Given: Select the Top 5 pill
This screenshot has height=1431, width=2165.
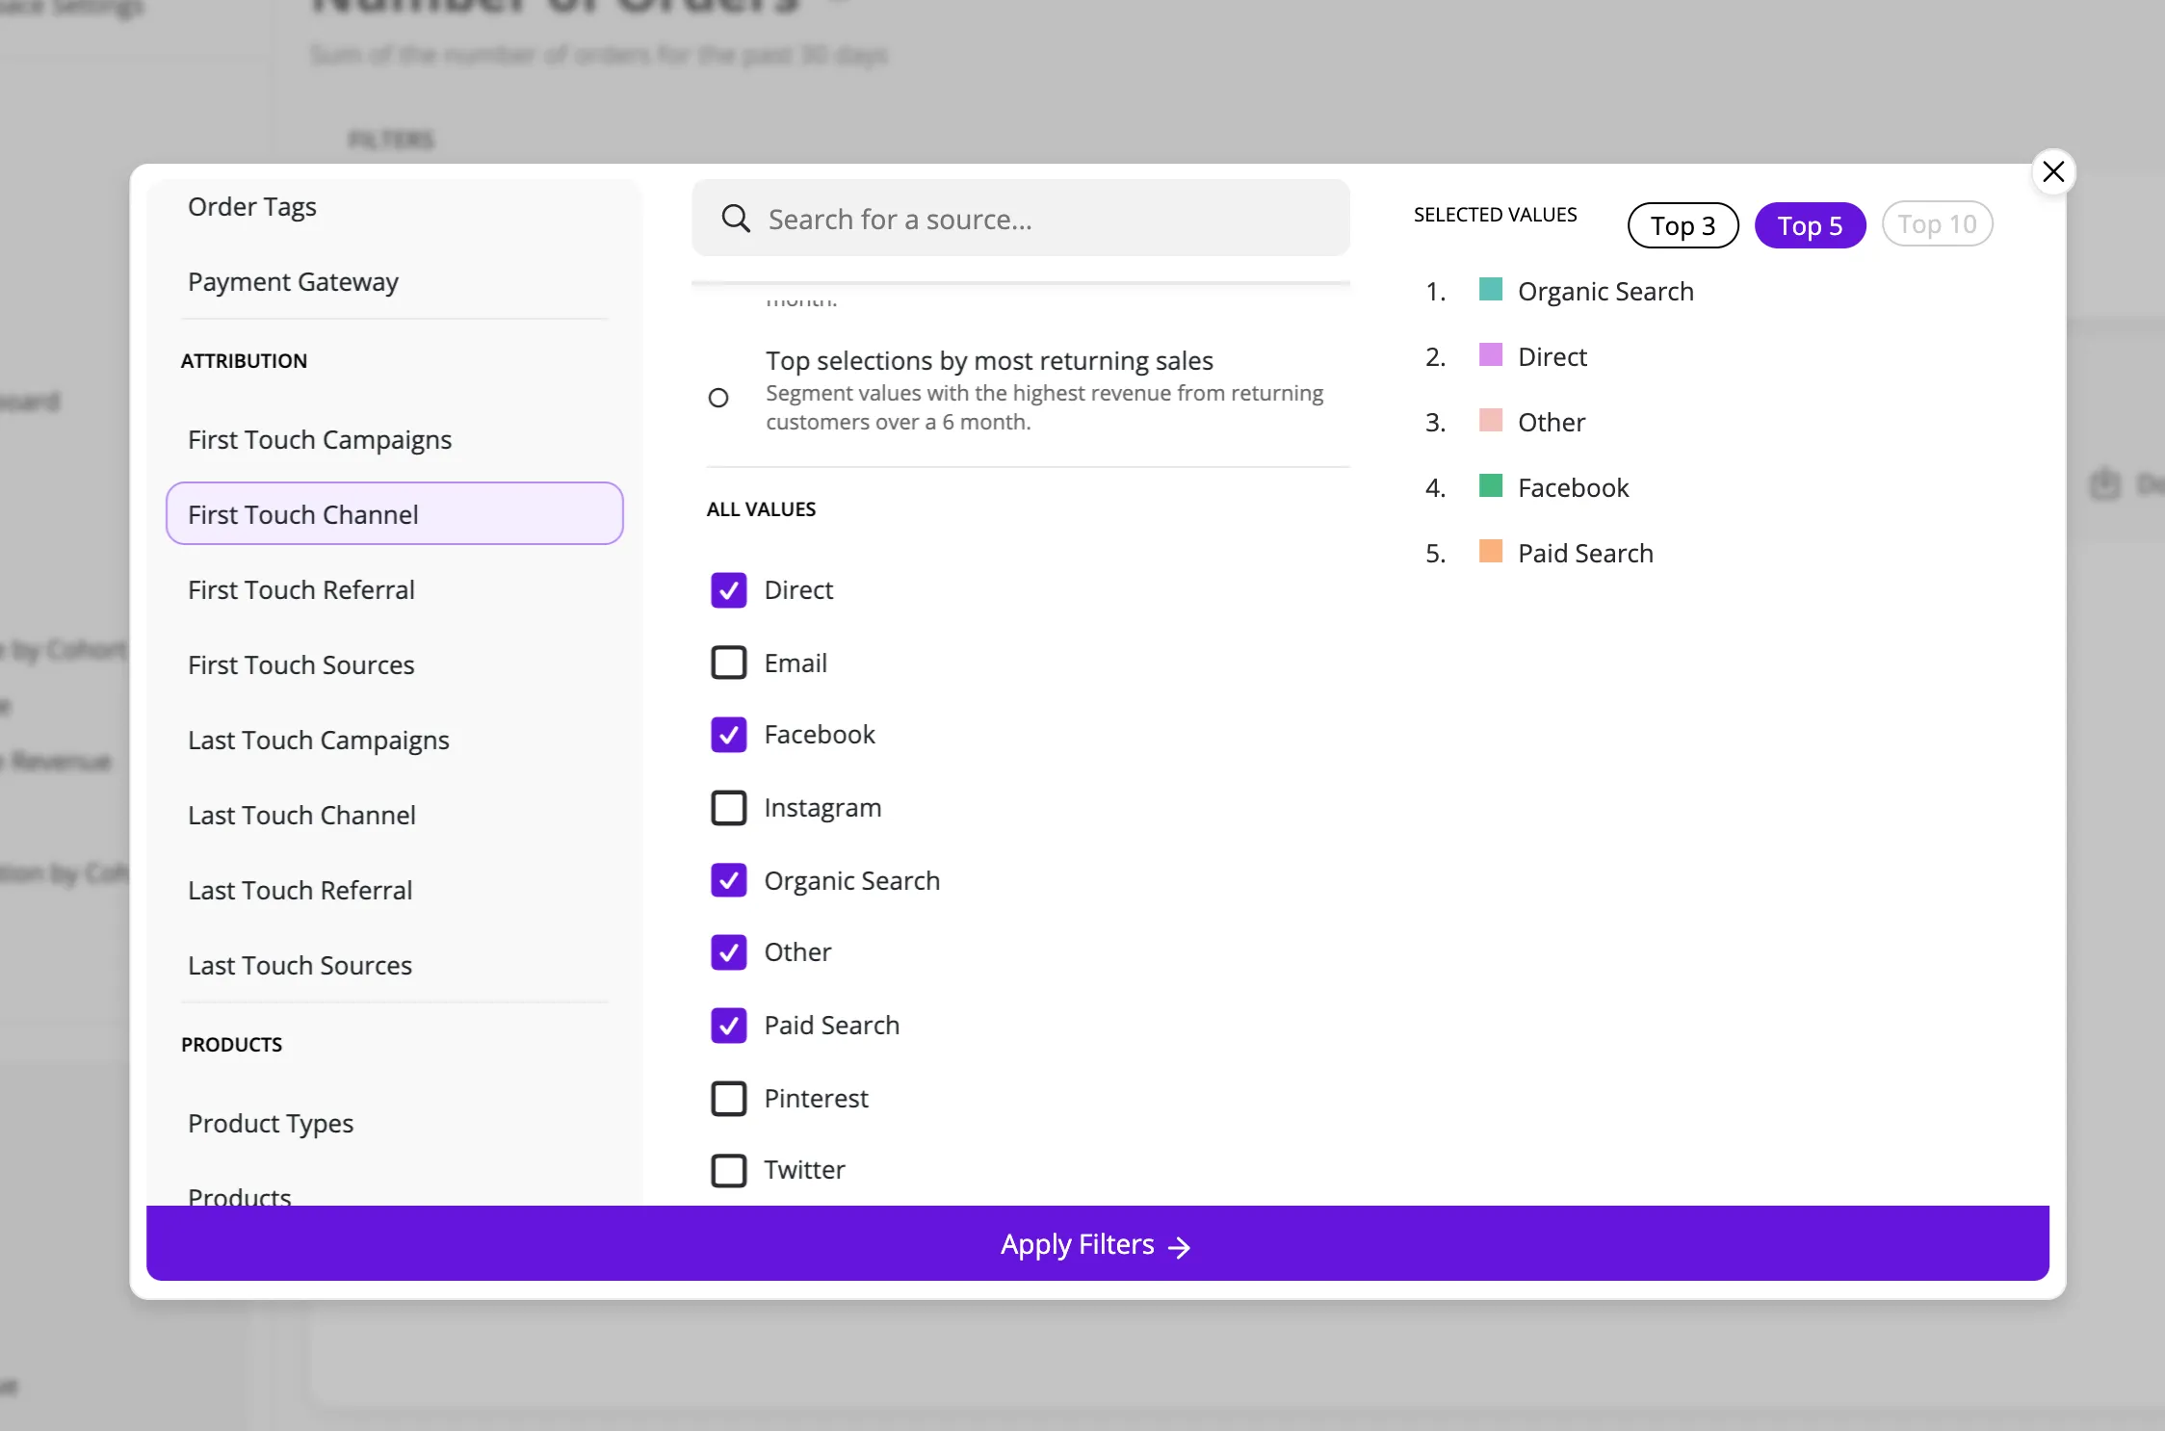Looking at the screenshot, I should coord(1810,225).
